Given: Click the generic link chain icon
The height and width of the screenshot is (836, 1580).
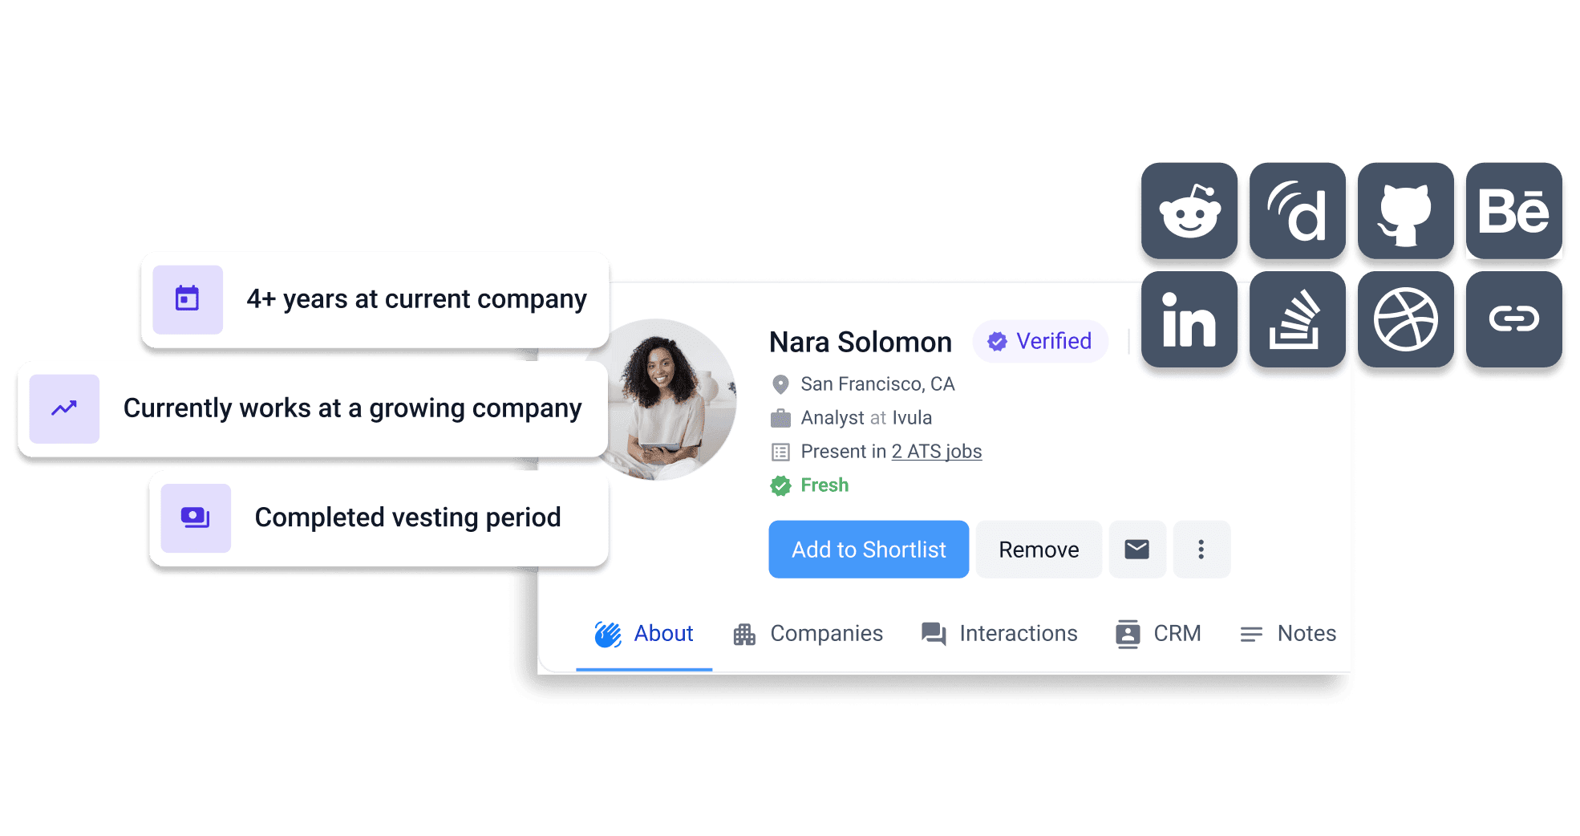Looking at the screenshot, I should click(x=1514, y=319).
